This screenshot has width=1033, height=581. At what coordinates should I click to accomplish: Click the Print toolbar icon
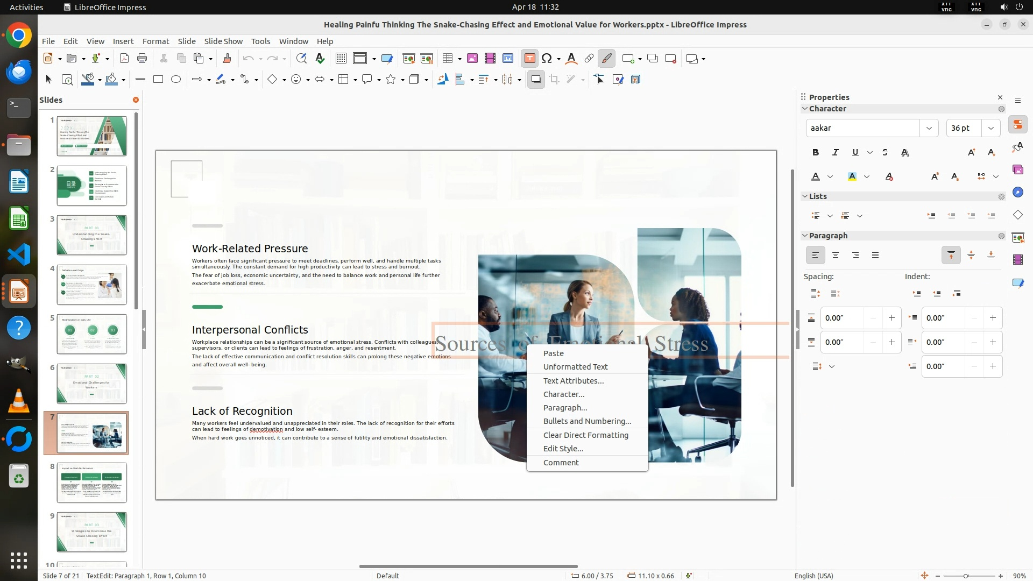[142, 58]
